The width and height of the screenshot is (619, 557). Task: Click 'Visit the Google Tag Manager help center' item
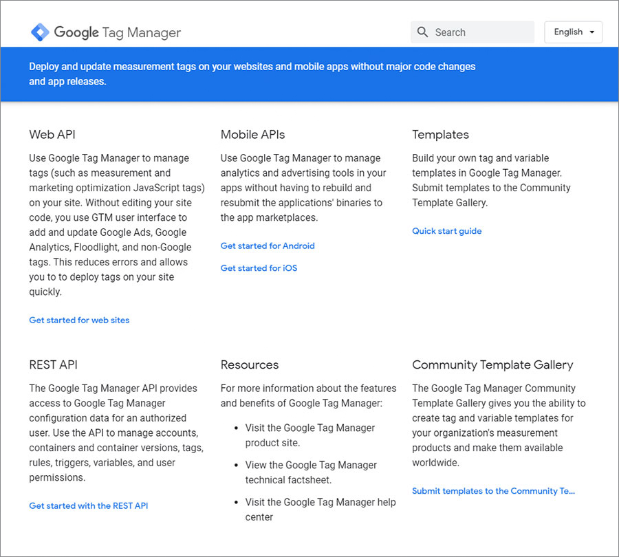click(x=320, y=510)
